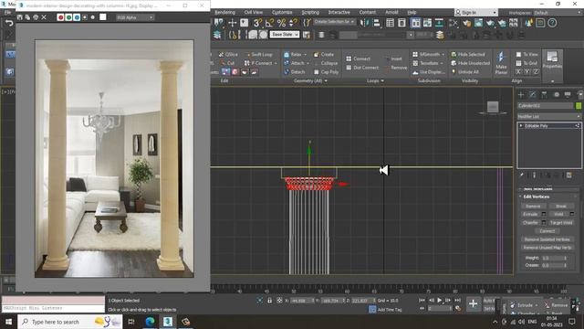The width and height of the screenshot is (584, 329).
Task: Open the Render Setup teapot icon
Action: tap(466, 23)
